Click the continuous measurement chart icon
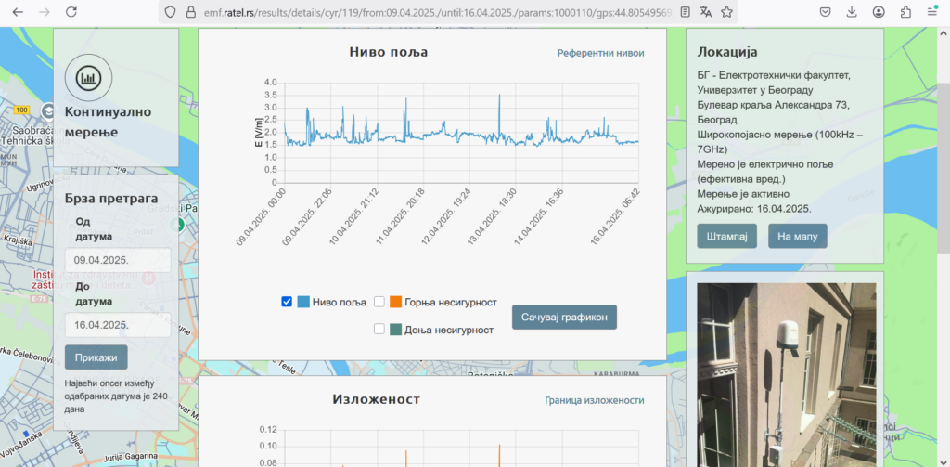Screen dimensions: 950x467 click(x=88, y=78)
